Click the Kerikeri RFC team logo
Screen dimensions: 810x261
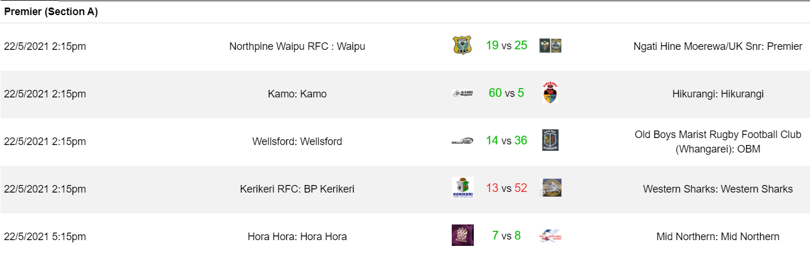tap(462, 188)
